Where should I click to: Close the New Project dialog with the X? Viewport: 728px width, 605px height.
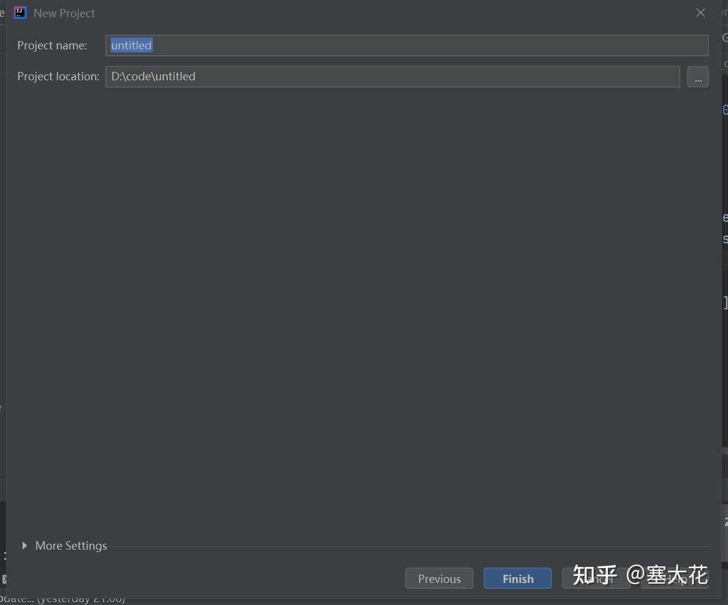(701, 12)
